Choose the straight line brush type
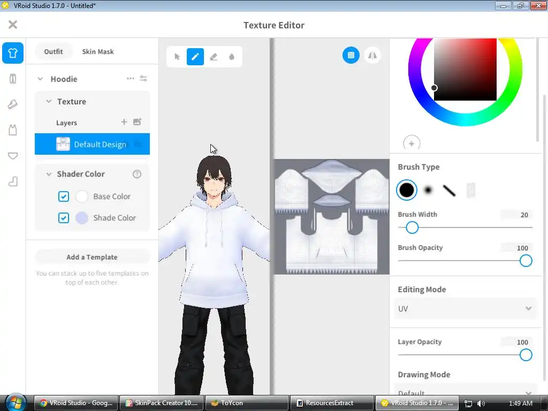 449,191
